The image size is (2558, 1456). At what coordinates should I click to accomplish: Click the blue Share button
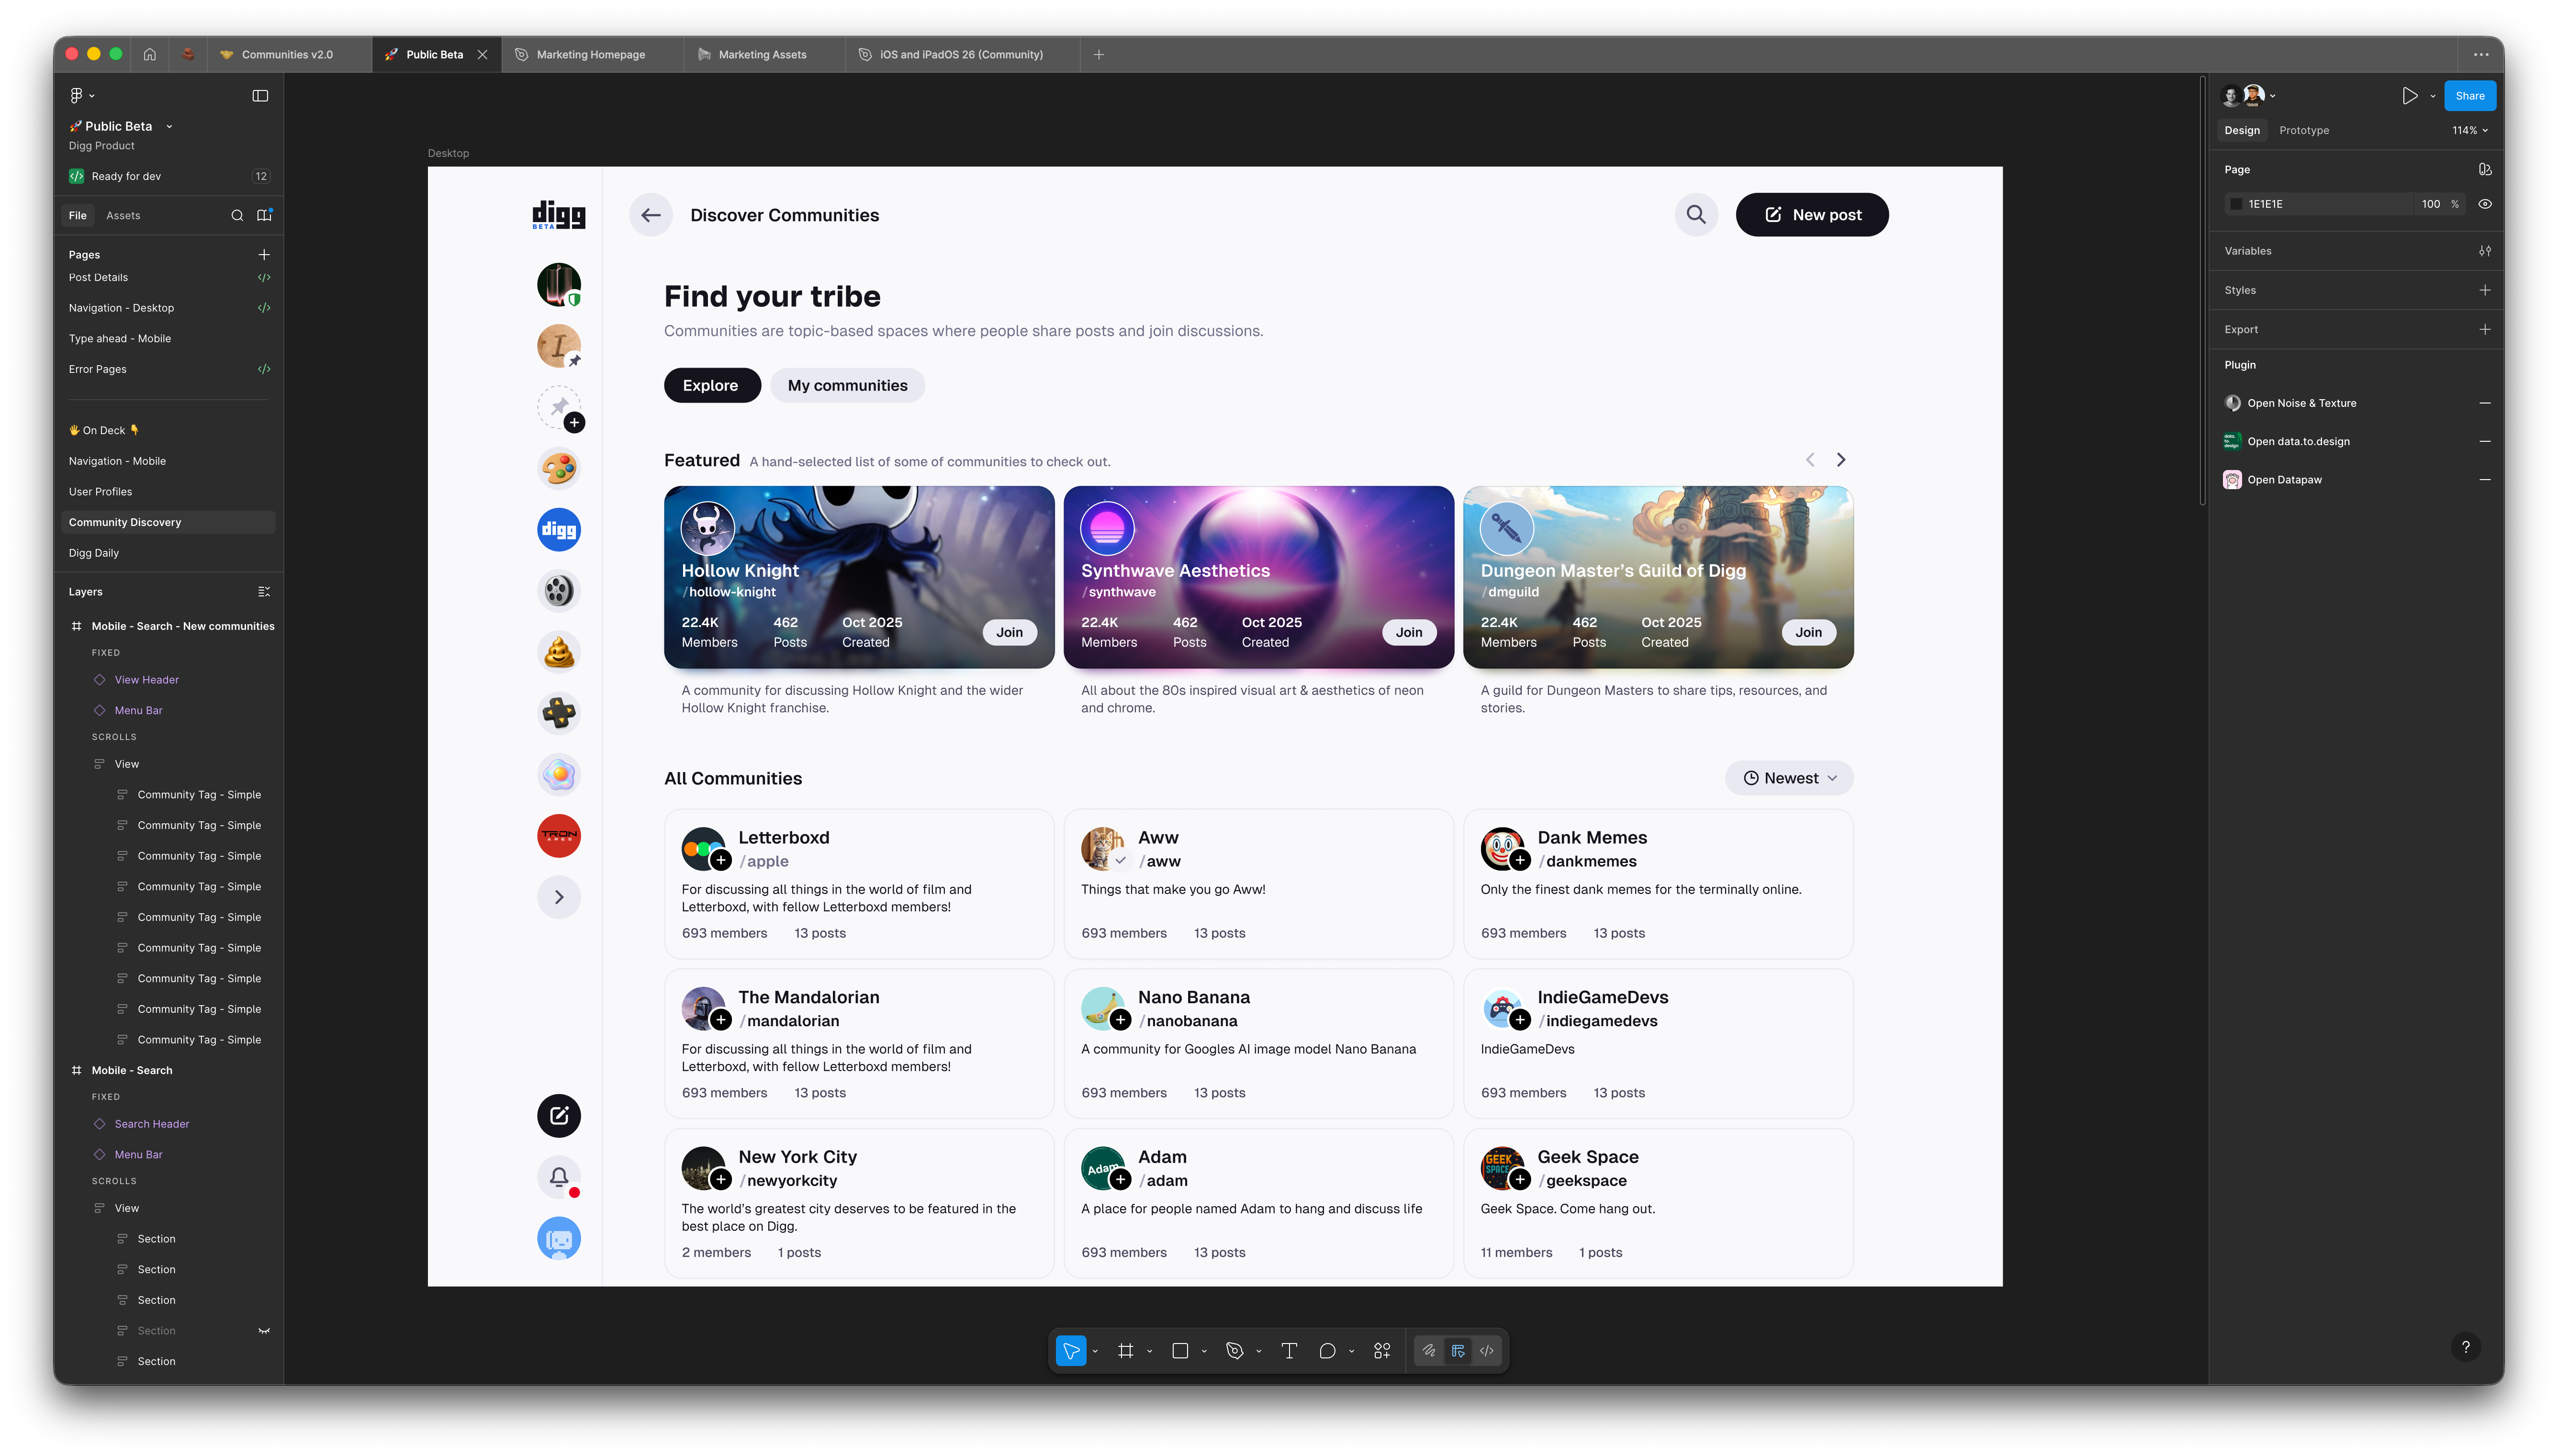coord(2469,96)
